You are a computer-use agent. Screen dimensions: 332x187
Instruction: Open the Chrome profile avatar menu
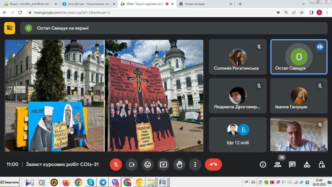[x=319, y=12]
